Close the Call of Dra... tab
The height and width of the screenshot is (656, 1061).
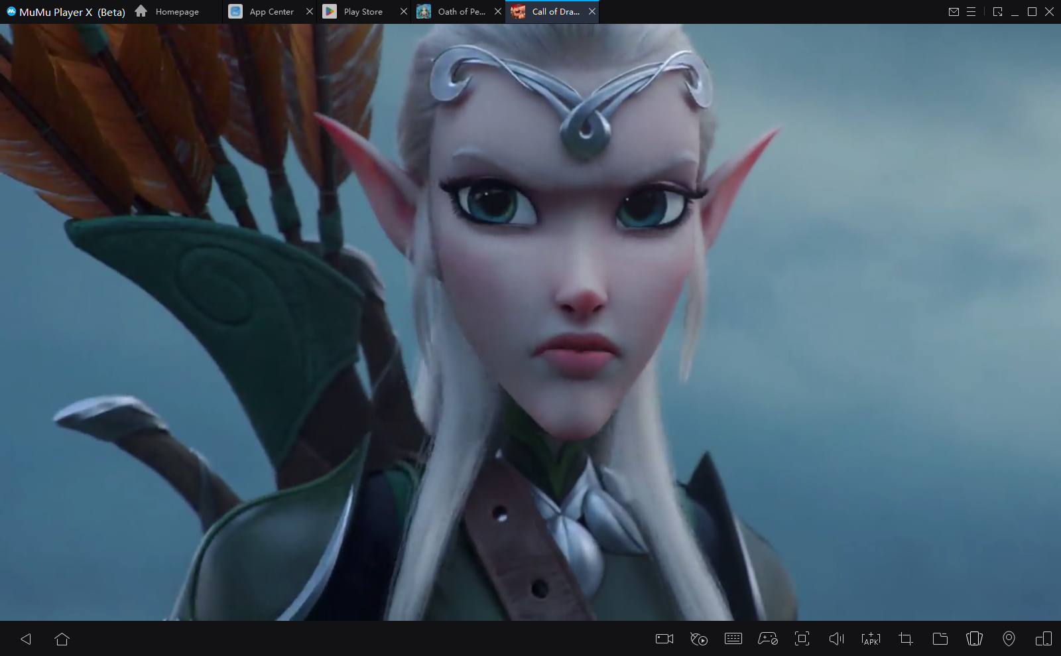coord(592,11)
